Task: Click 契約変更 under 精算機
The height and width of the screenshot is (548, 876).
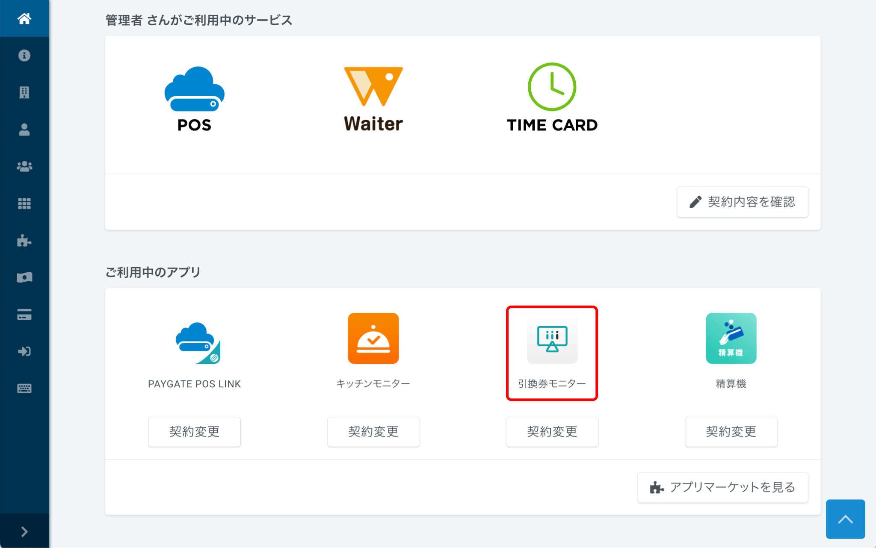Action: tap(731, 432)
